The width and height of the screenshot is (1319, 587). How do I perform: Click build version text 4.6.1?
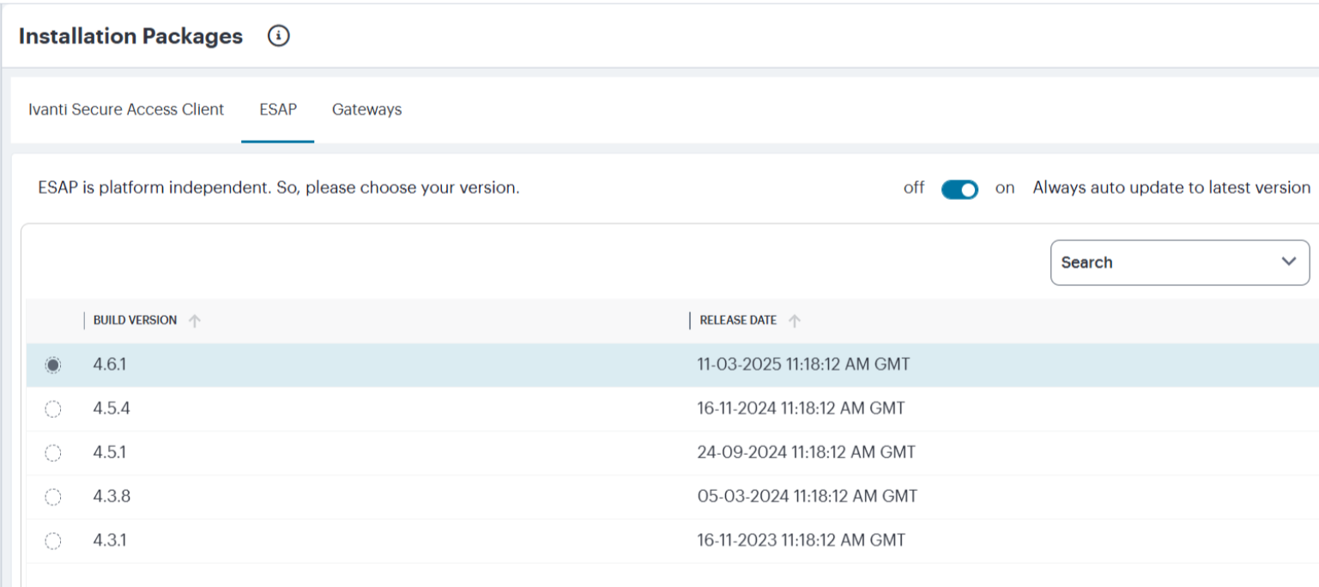pos(110,364)
